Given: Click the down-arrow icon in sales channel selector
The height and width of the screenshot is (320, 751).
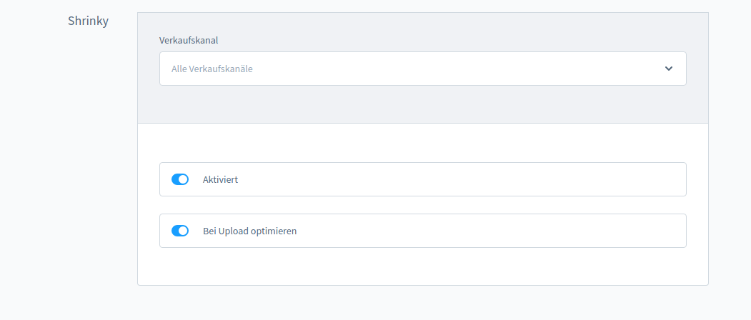Looking at the screenshot, I should click(669, 69).
